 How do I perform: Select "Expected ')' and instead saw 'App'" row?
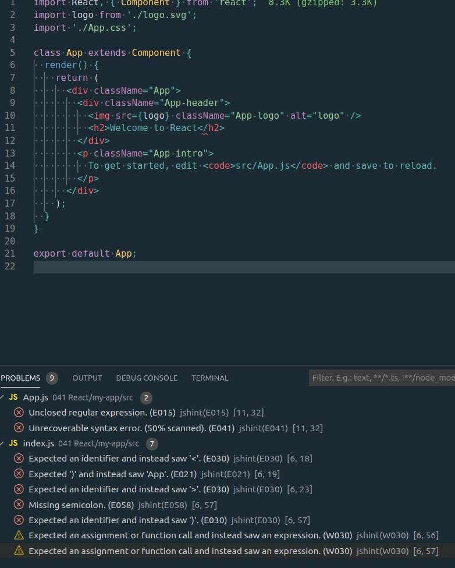click(x=227, y=474)
